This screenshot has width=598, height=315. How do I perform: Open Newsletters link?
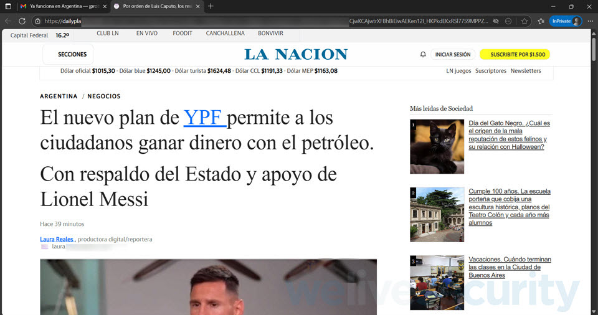coord(526,71)
